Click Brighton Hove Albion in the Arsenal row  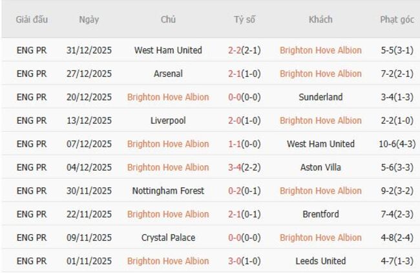coord(320,74)
